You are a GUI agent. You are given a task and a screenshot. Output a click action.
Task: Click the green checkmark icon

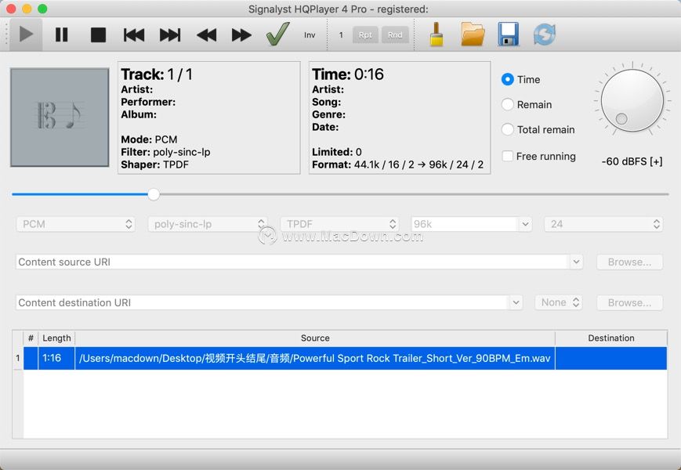277,34
